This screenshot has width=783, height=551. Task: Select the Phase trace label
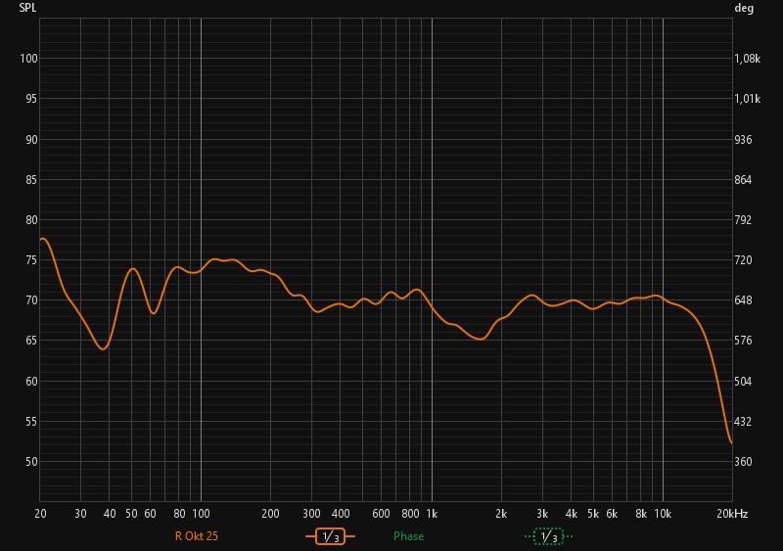pyautogui.click(x=408, y=536)
